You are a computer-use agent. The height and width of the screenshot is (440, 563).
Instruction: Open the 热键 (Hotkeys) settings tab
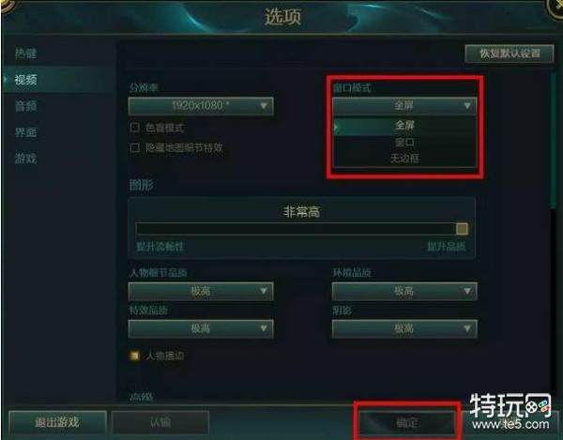coord(26,53)
